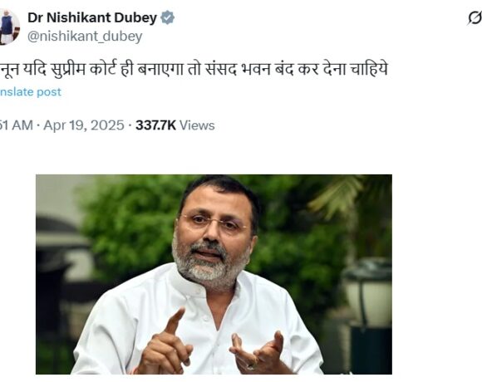Click the Translate post link
The image size is (482, 382).
click(31, 92)
